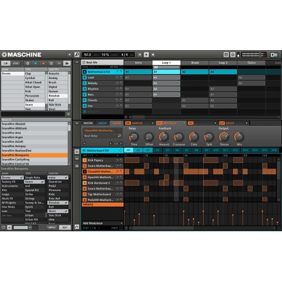Open the SRC Sampler module dropdown
This screenshot has width=282, height=282.
click(x=153, y=123)
